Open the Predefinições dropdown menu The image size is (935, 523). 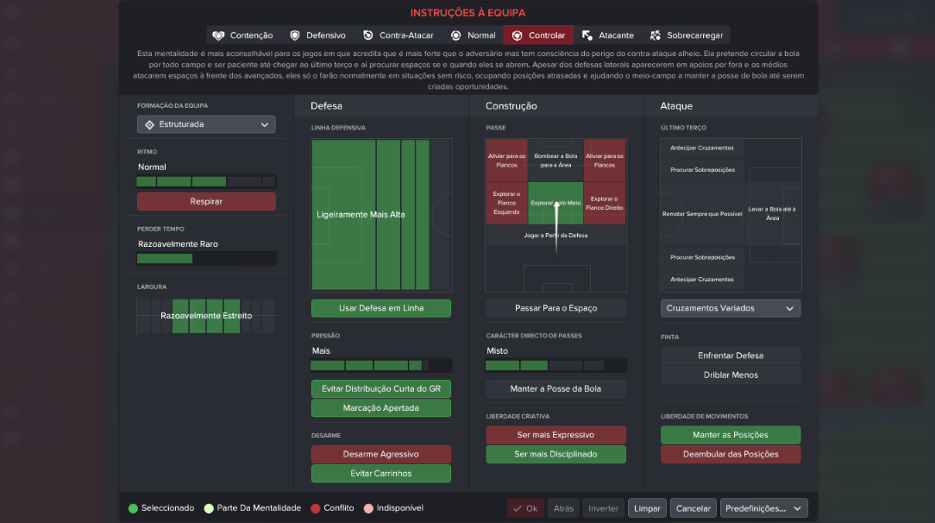(x=764, y=508)
